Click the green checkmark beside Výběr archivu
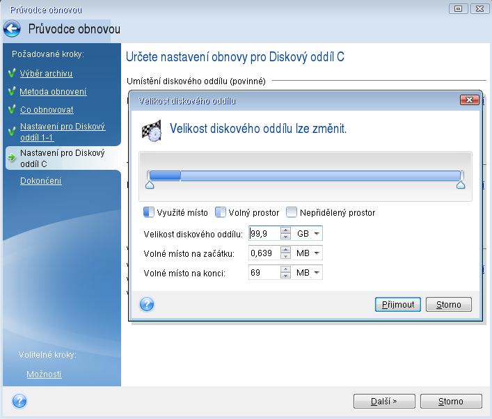The image size is (492, 419). pyautogui.click(x=12, y=73)
